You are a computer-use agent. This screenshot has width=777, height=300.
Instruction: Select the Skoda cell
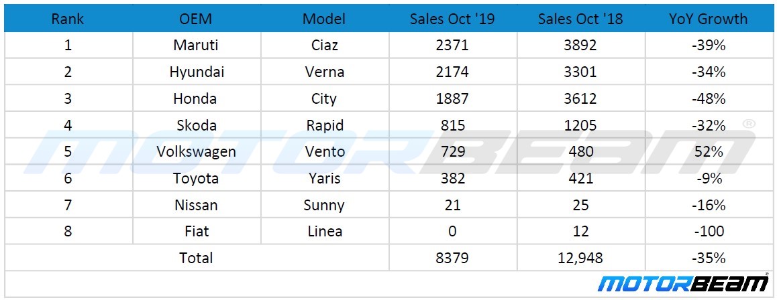pyautogui.click(x=197, y=126)
